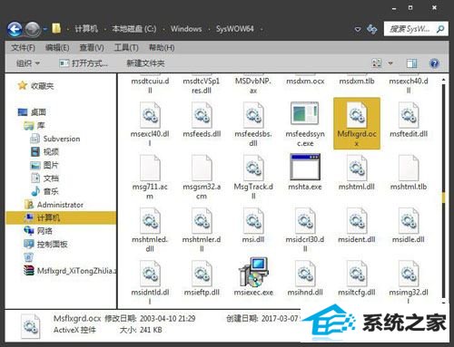Toggle the preview pane button
Image resolution: width=454 pixels, height=347 pixels.
pyautogui.click(x=411, y=63)
